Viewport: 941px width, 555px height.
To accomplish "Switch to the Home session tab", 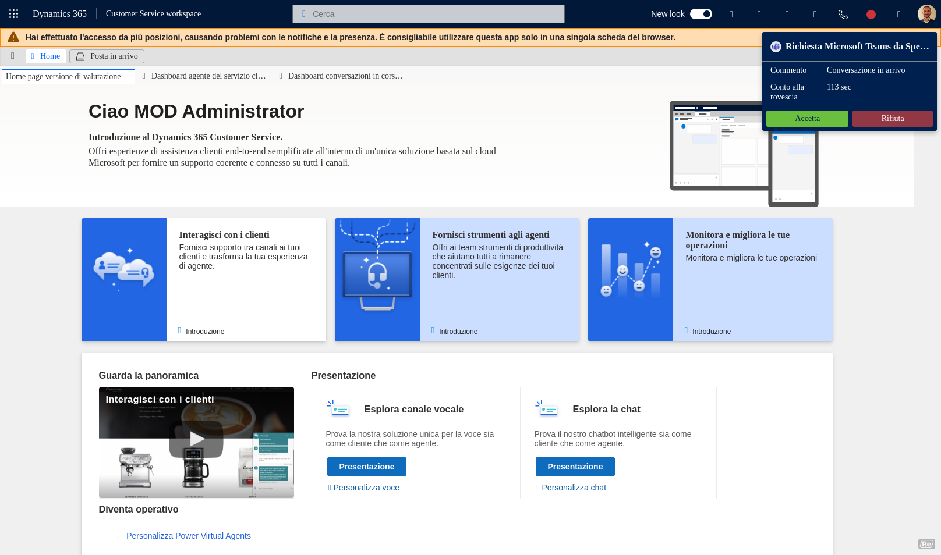I will coord(45,56).
